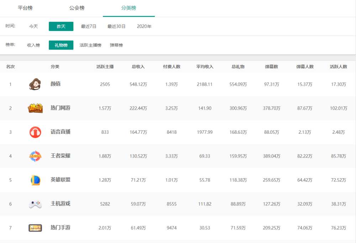Select 今天 time filter
The height and width of the screenshot is (243, 356).
click(x=33, y=26)
